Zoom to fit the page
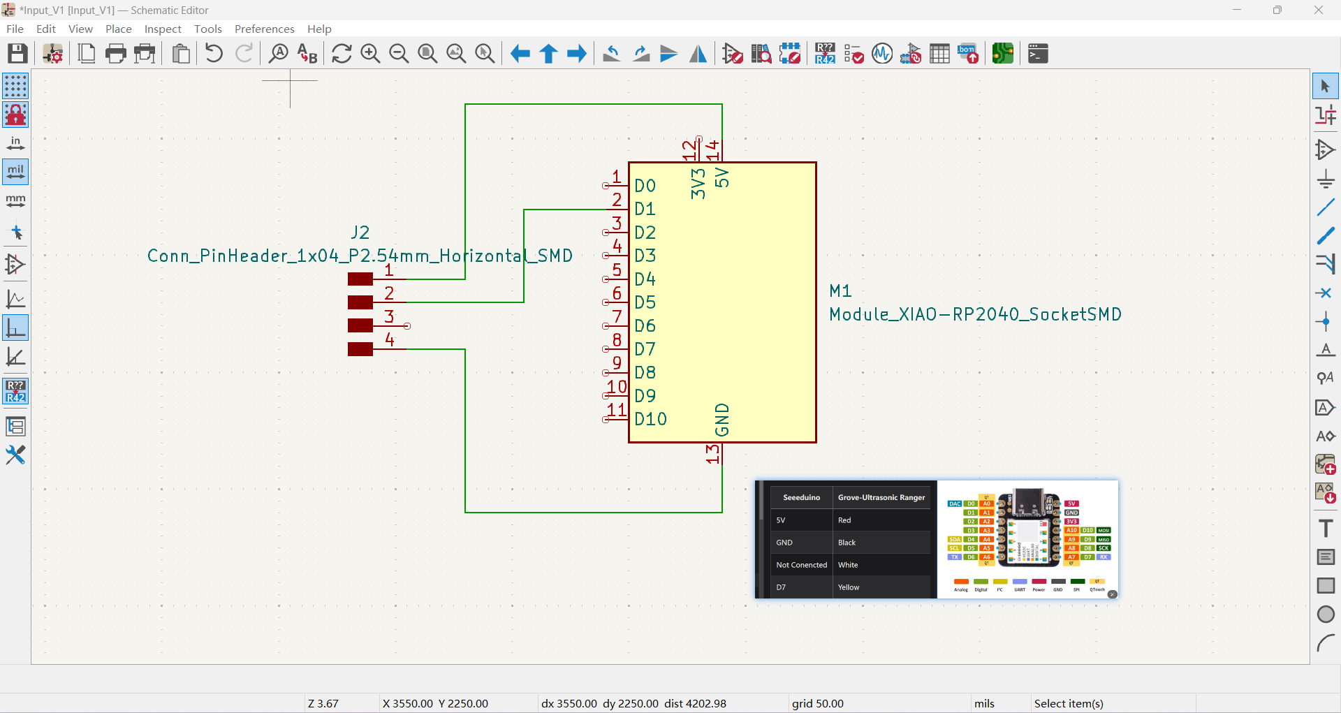Screen dimensions: 1341x713 tap(427, 54)
